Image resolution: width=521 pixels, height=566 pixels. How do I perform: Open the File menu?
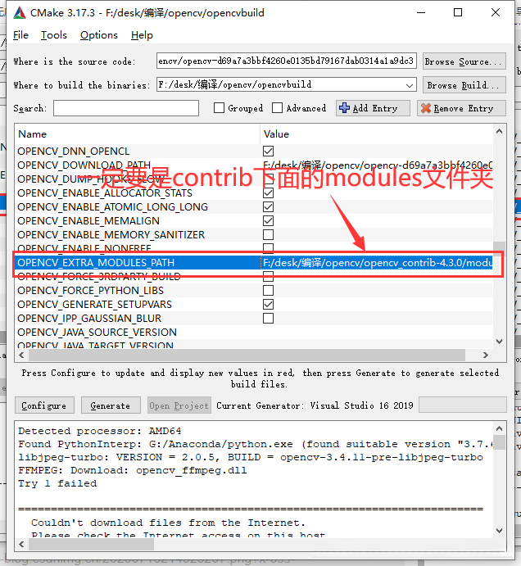click(20, 35)
